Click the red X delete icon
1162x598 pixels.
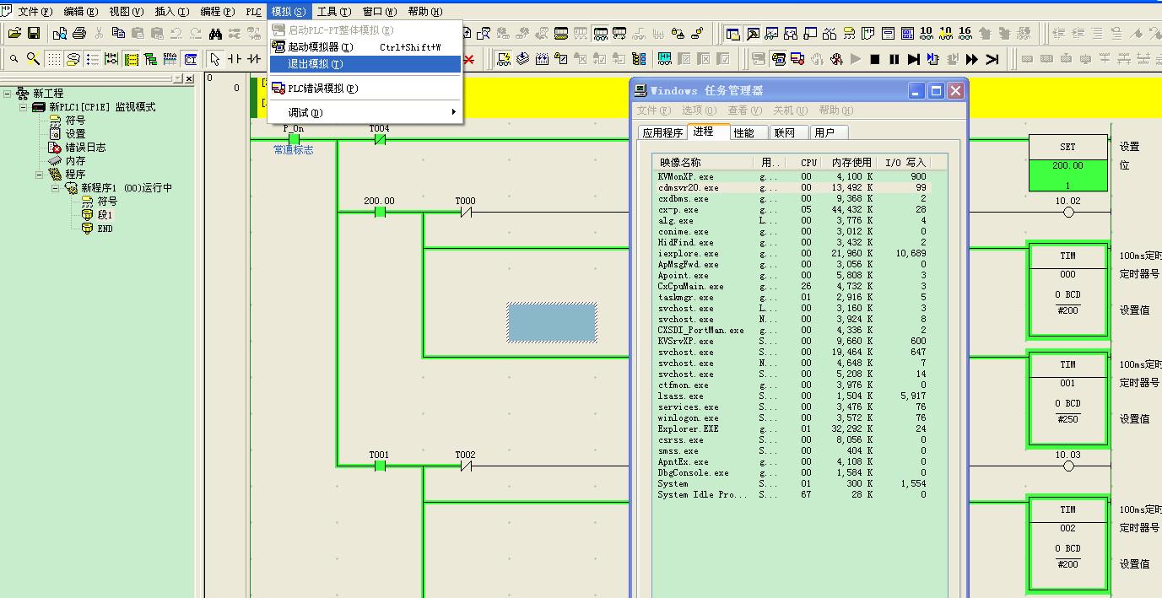(469, 59)
